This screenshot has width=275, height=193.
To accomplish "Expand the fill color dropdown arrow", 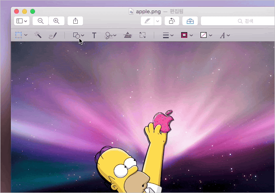I will pyautogui.click(x=211, y=35).
